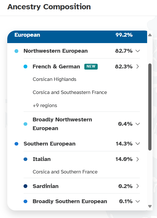This screenshot has width=157, height=218.
Task: Open French & German details arrow
Action: click(x=138, y=66)
